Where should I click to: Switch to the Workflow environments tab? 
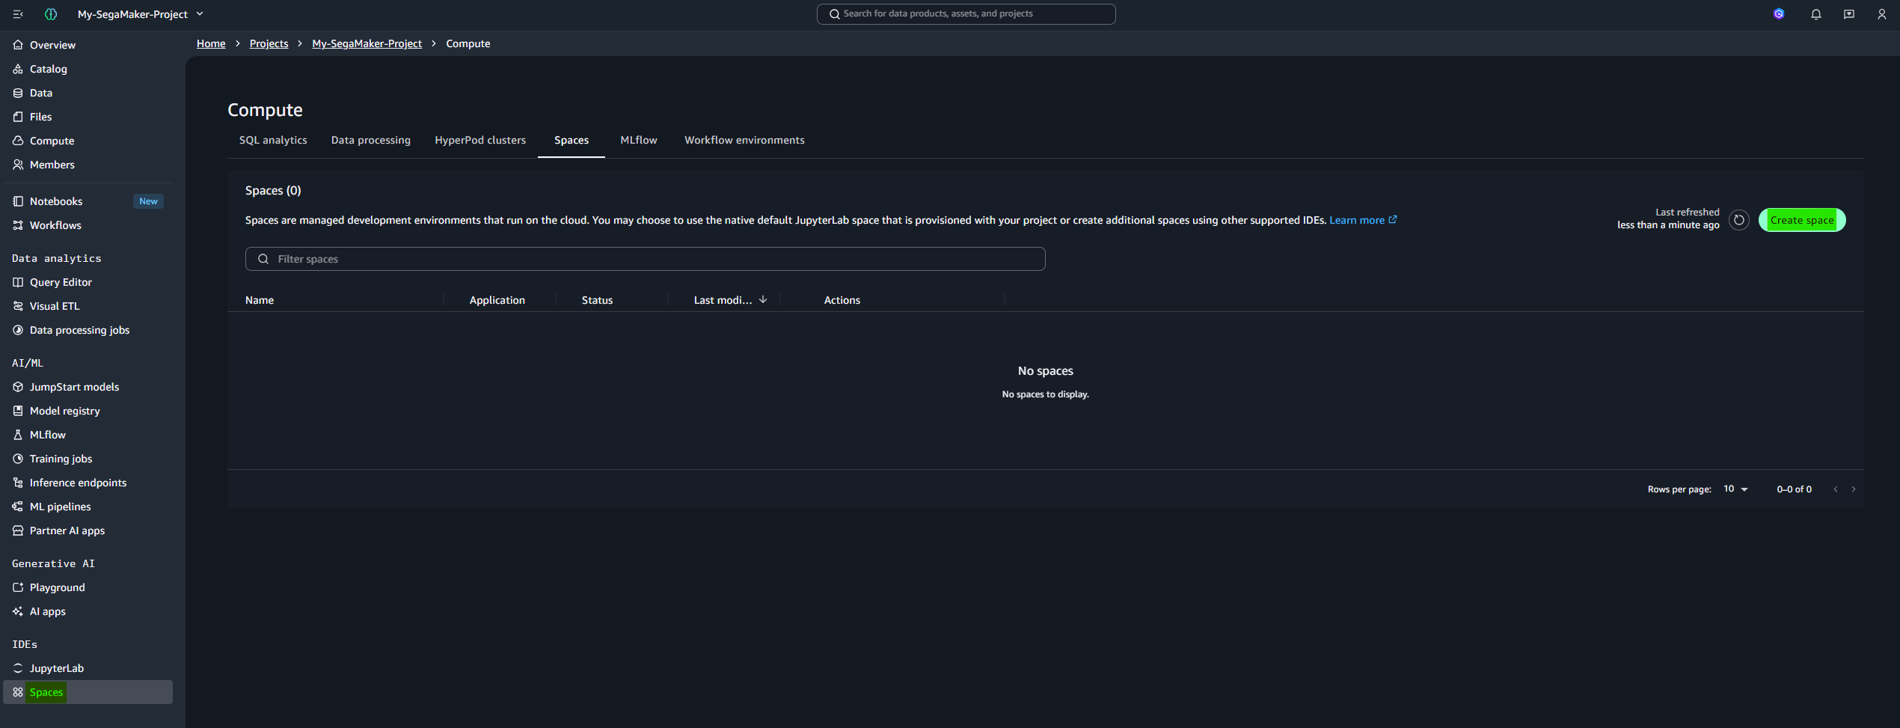coord(744,140)
